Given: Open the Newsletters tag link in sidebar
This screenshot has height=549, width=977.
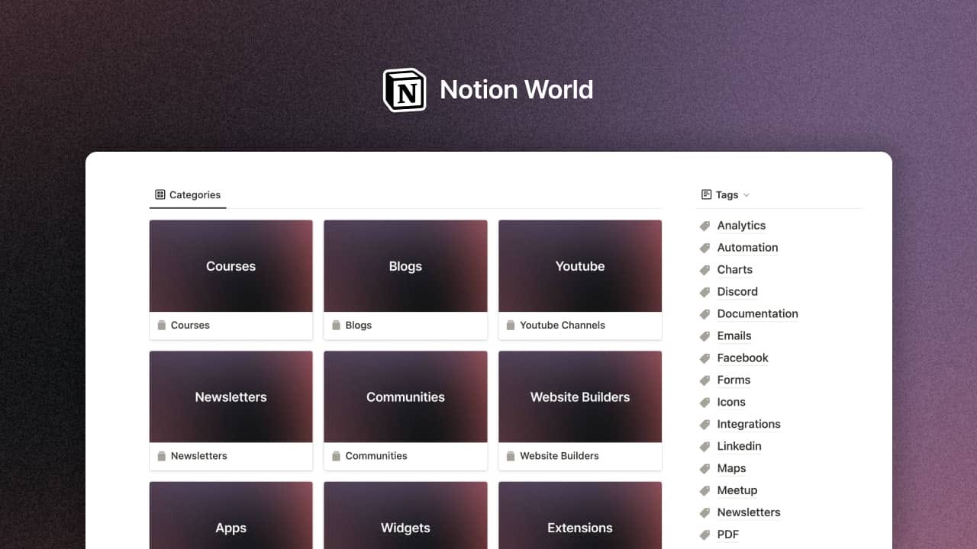Looking at the screenshot, I should pyautogui.click(x=749, y=513).
